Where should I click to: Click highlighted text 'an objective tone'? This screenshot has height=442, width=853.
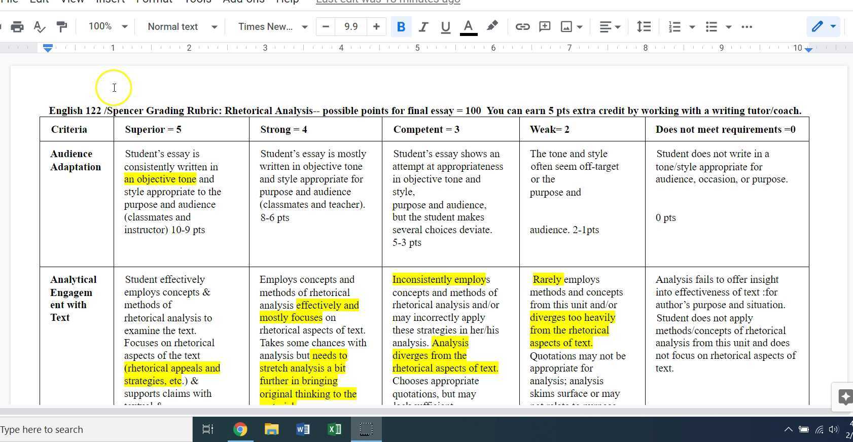160,179
